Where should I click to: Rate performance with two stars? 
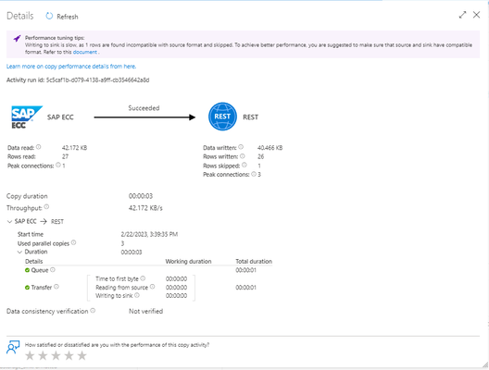click(x=43, y=355)
